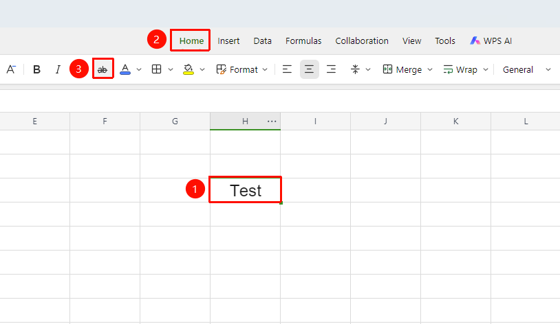The image size is (560, 324).
Task: Toggle bold formatting
Action: pyautogui.click(x=36, y=69)
